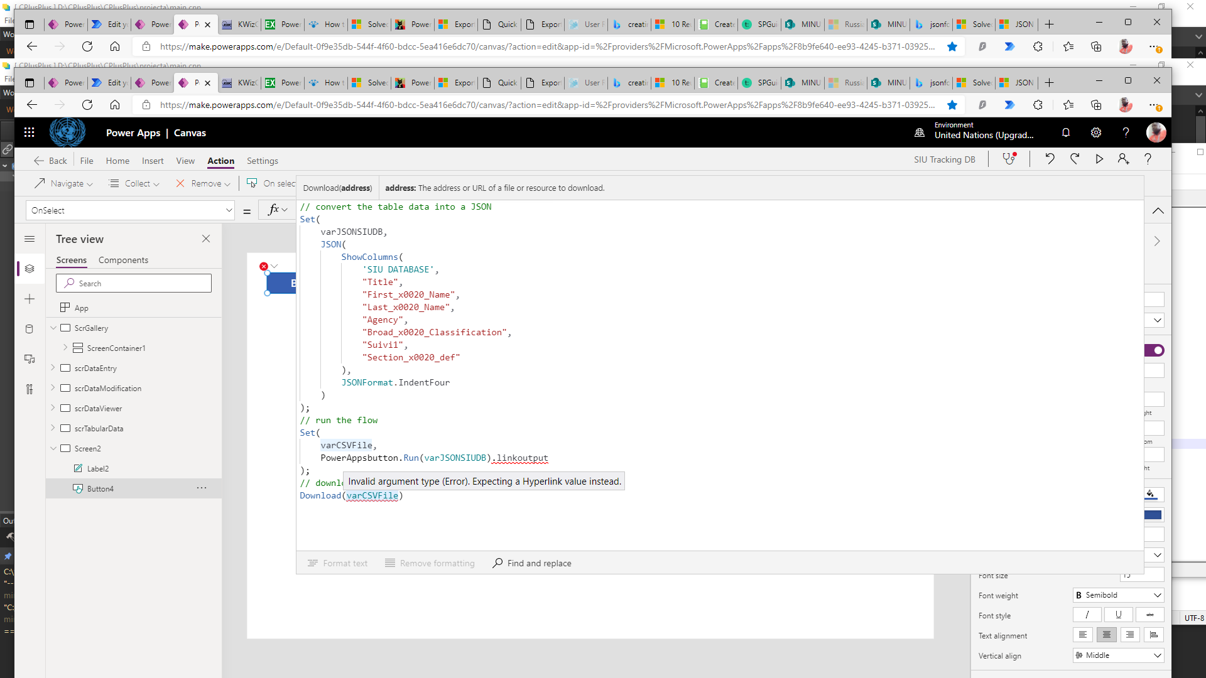Switch to the Components tab
1206x678 pixels.
click(x=123, y=260)
